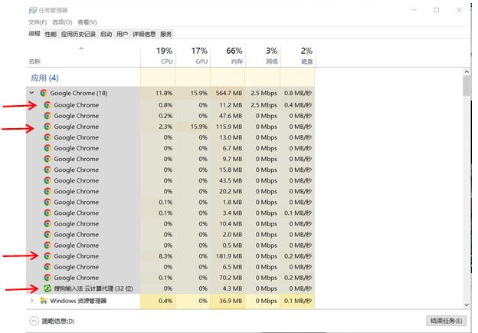The height and width of the screenshot is (333, 478).
Task: Click the sort arrow above the 名称 column
Action: click(x=81, y=48)
